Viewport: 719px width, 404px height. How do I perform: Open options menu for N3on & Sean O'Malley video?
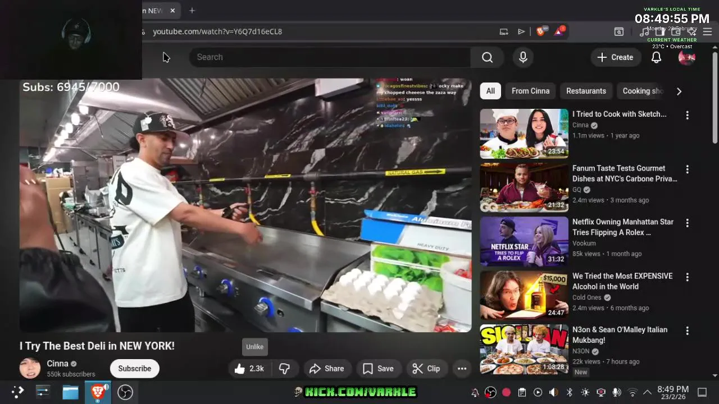coord(687,330)
